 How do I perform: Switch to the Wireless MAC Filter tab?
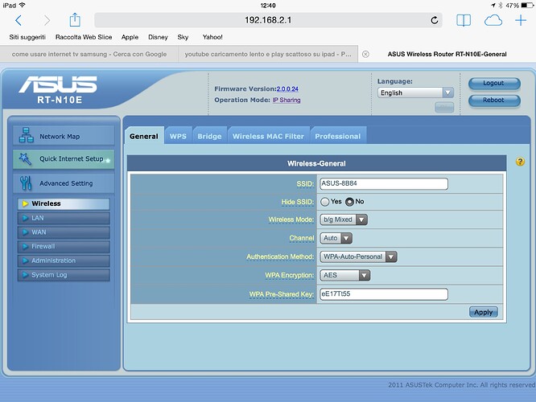(268, 136)
